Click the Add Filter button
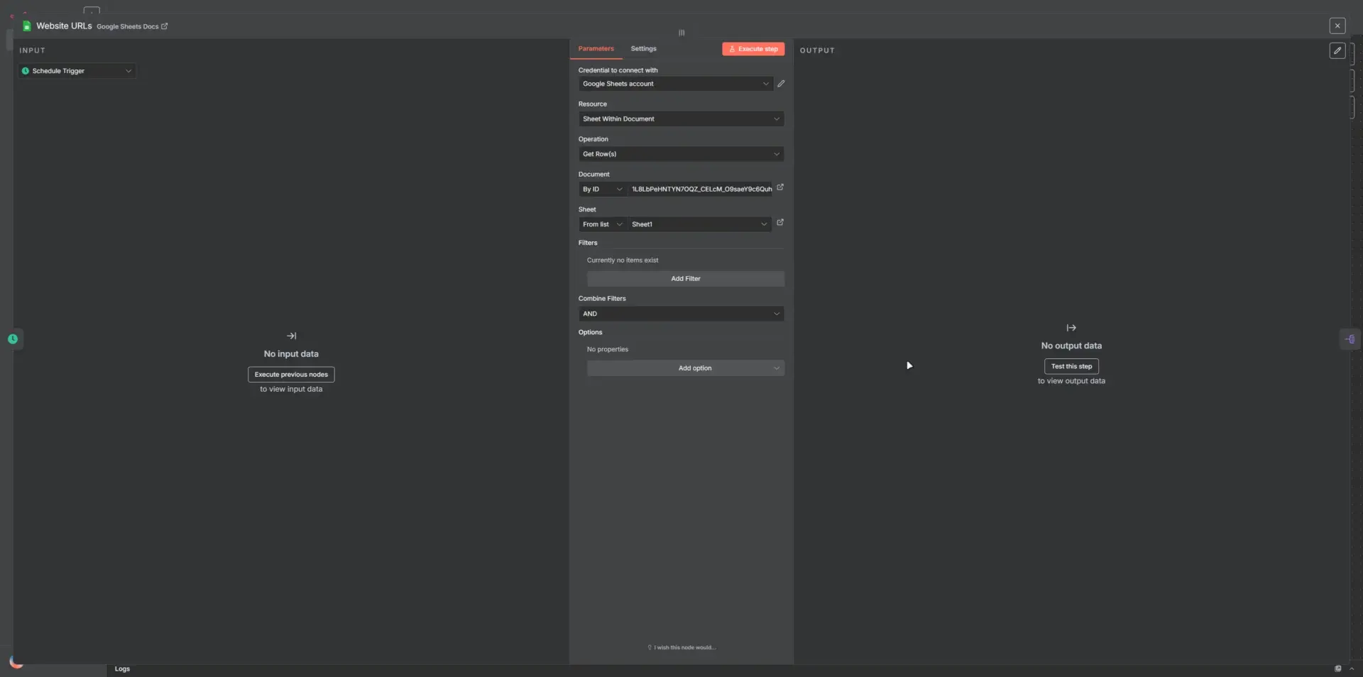 (684, 279)
